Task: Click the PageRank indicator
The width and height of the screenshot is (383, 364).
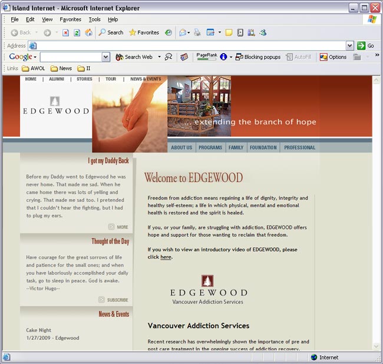Action: click(x=207, y=57)
